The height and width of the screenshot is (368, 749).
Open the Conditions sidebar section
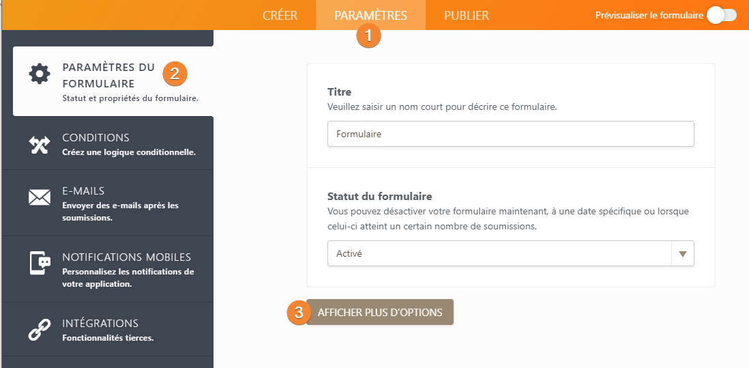coord(108,143)
